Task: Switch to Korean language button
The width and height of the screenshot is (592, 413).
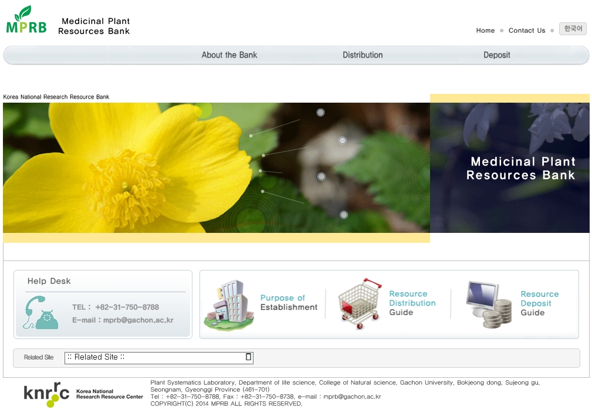Action: (573, 29)
